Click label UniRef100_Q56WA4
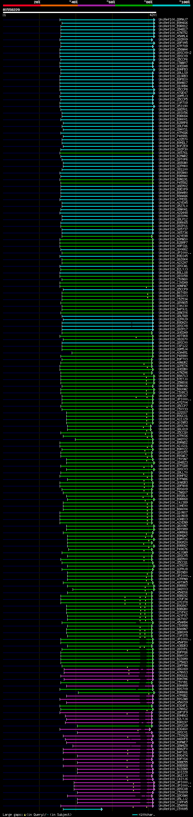 click(x=173, y=49)
